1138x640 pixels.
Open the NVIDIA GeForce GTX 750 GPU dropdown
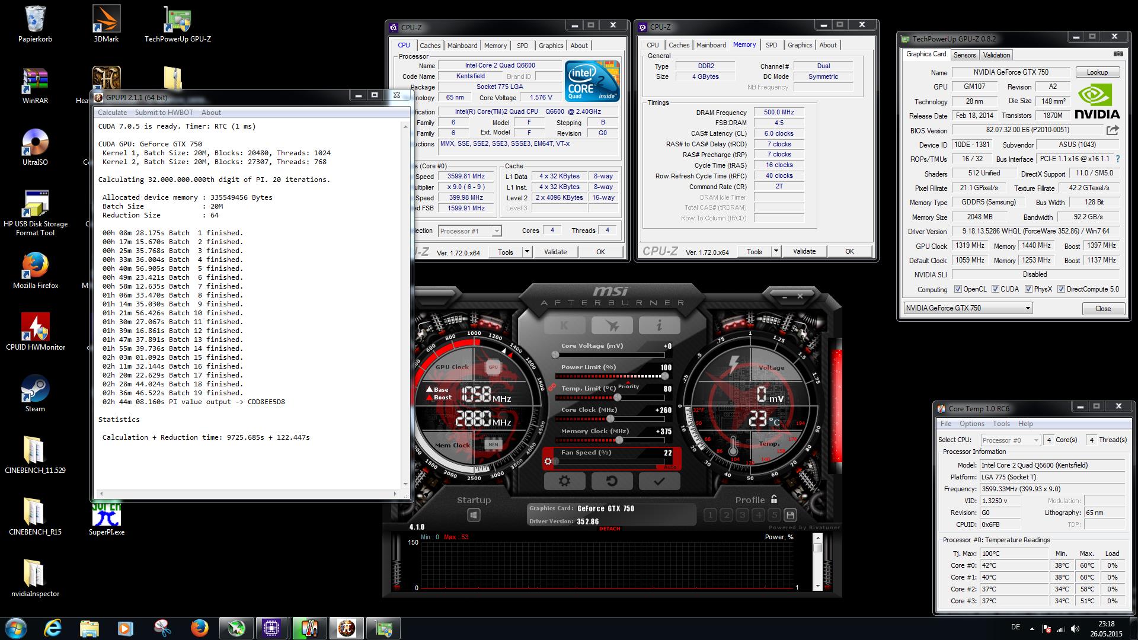(968, 308)
